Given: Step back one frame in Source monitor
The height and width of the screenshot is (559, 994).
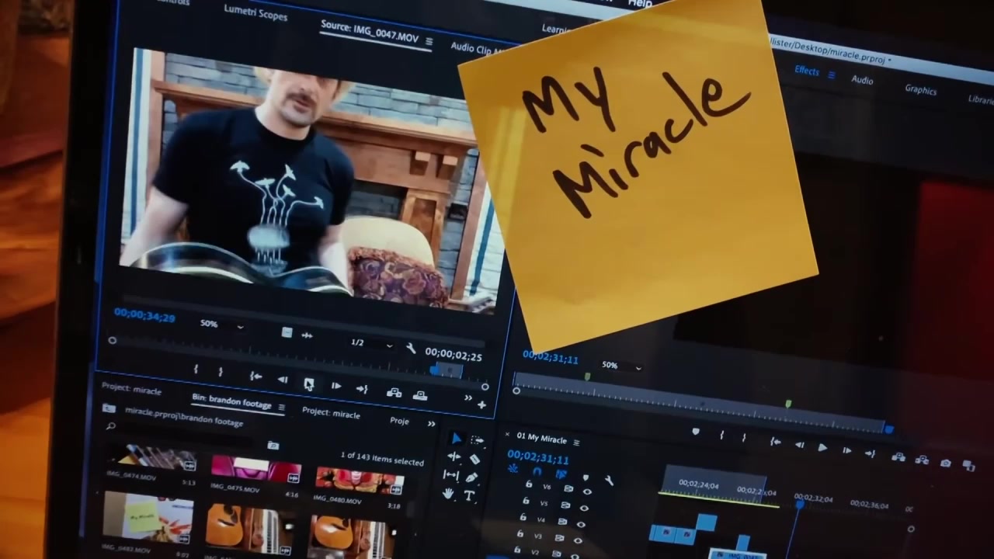Looking at the screenshot, I should click(283, 380).
